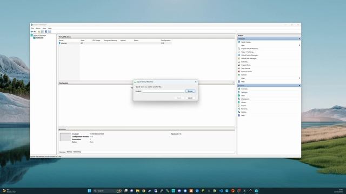Collapse the virtual machine actions section header

[x=300, y=86]
